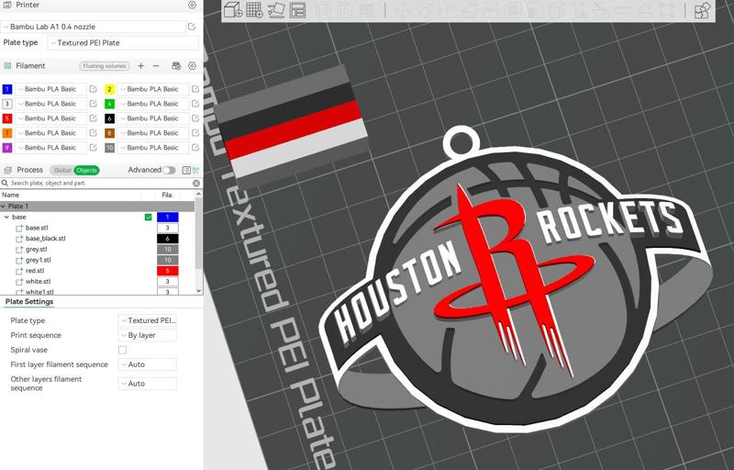Select the Plate Settings tab
The width and height of the screenshot is (734, 470).
(29, 302)
